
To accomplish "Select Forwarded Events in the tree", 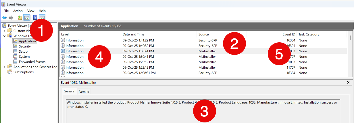I will click(x=32, y=62).
